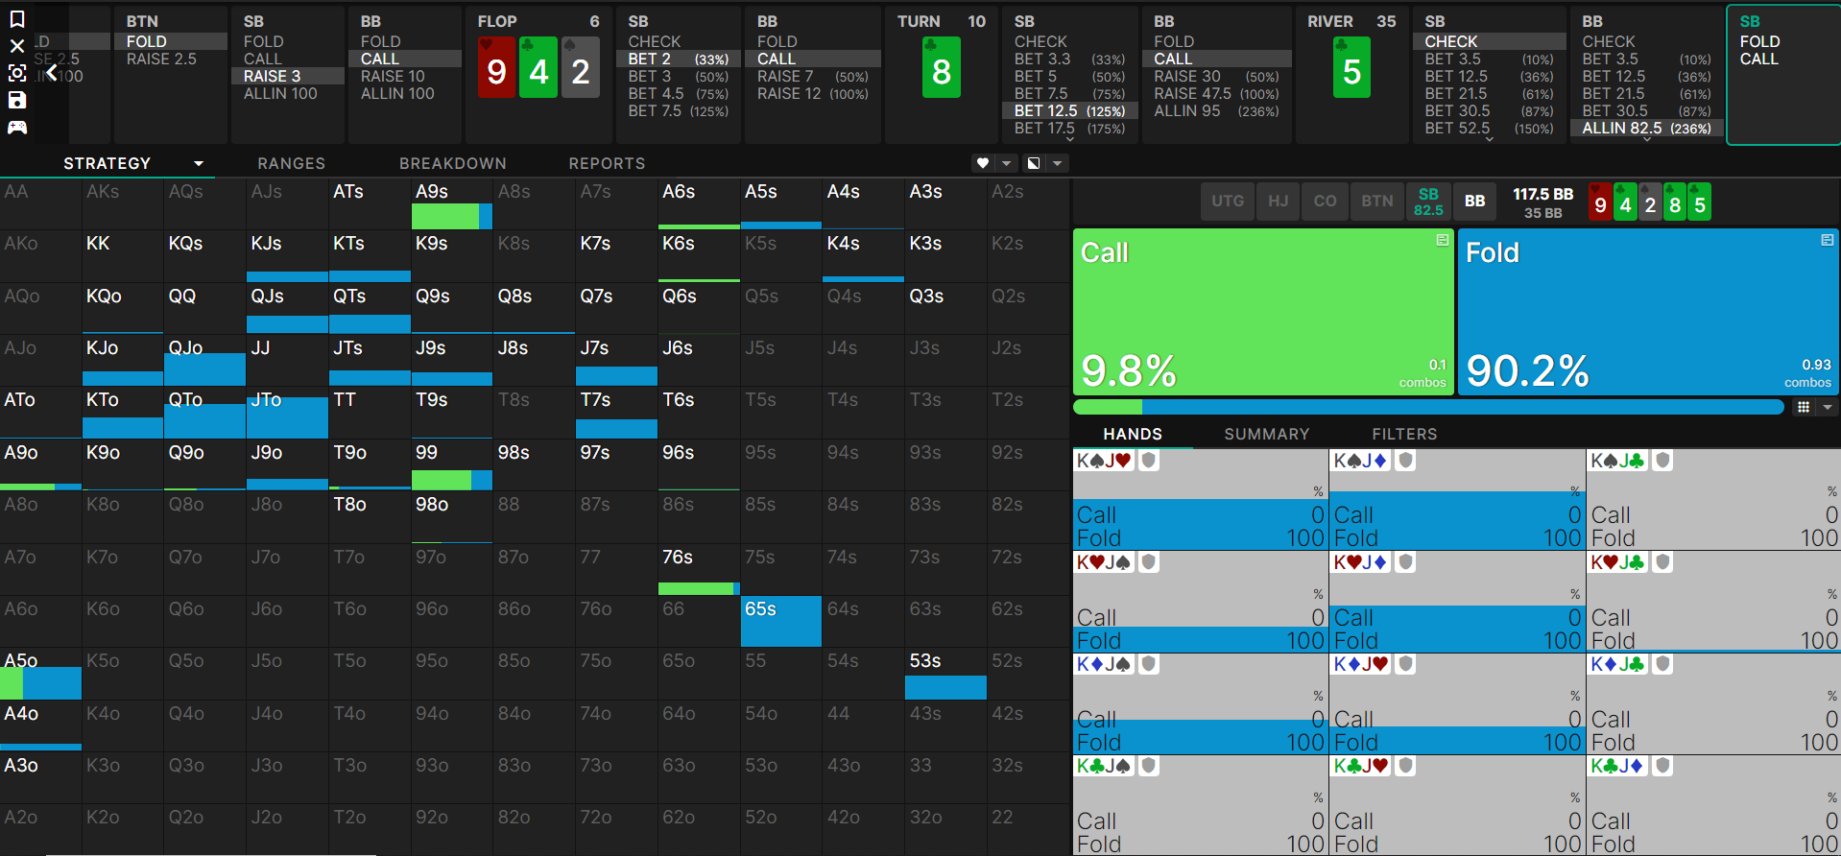Click the gray 2 of spades flop card
The image size is (1841, 856).
(581, 67)
